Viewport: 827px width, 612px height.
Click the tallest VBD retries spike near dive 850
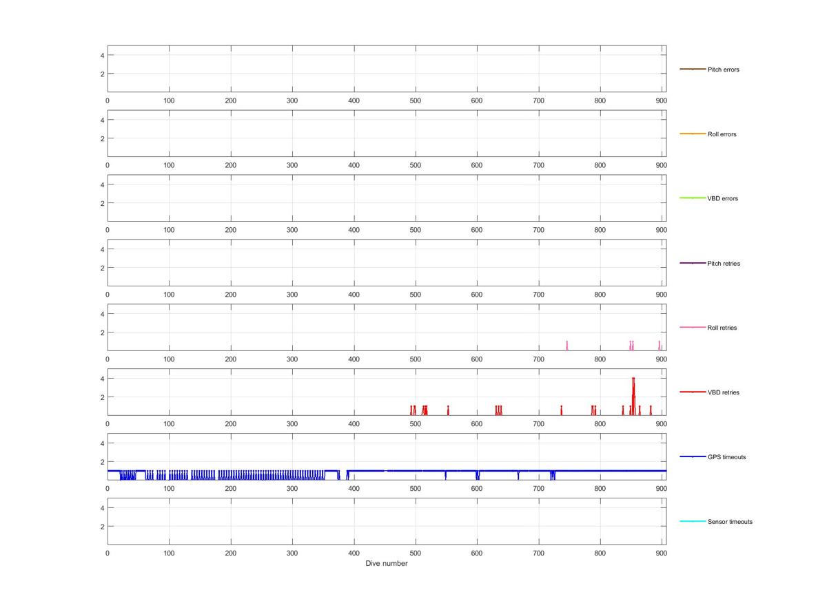click(633, 396)
